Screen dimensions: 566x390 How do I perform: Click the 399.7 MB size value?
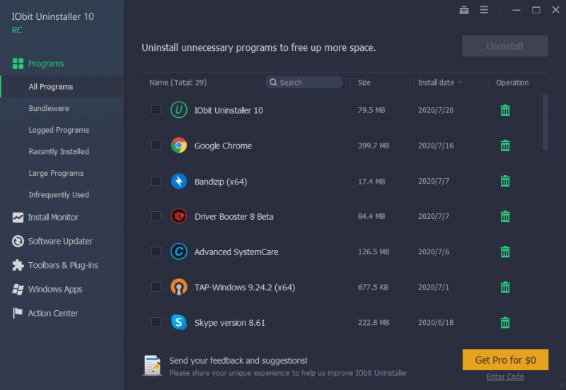(x=374, y=146)
